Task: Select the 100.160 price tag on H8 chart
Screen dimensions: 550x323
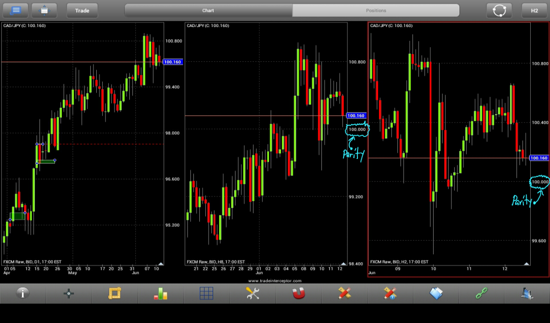Action: (x=356, y=116)
